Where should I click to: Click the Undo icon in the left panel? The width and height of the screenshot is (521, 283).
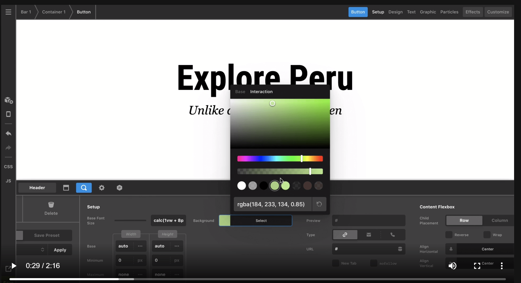8,134
